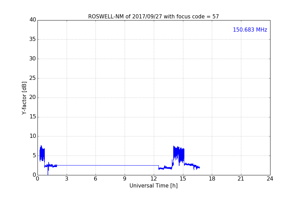Image resolution: width=300 pixels, height=200 pixels.
Task: Click the blue '150.683 MHz' frequency label
Action: pyautogui.click(x=250, y=30)
